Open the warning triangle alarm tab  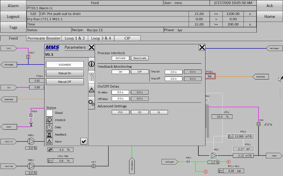point(92,90)
